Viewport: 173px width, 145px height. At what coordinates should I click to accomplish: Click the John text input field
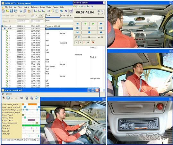click(x=59, y=20)
